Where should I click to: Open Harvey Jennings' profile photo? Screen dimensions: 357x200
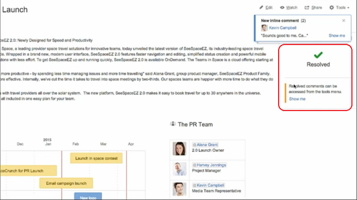tap(179, 169)
